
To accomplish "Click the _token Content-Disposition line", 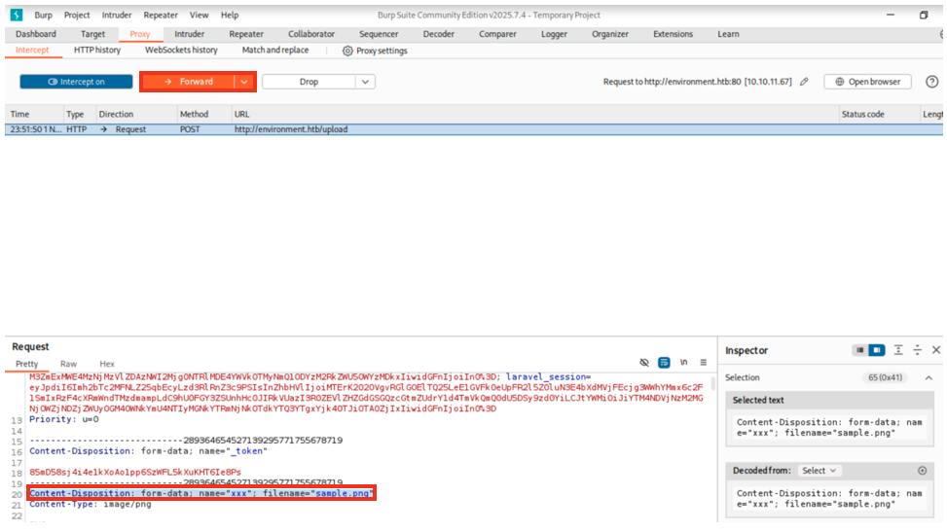I will point(149,451).
